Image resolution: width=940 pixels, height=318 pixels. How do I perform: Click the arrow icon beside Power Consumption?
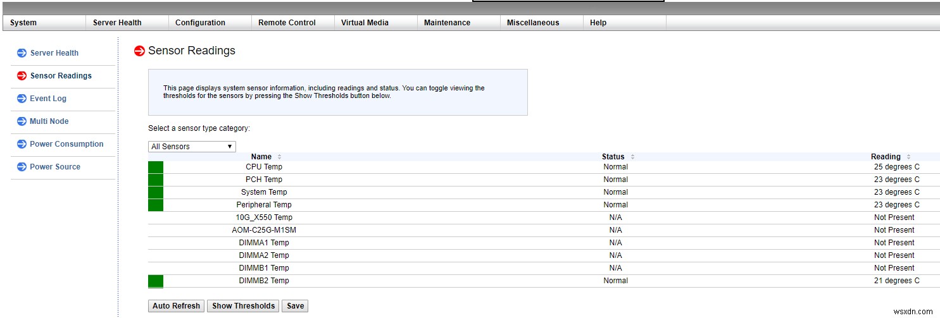(x=22, y=144)
